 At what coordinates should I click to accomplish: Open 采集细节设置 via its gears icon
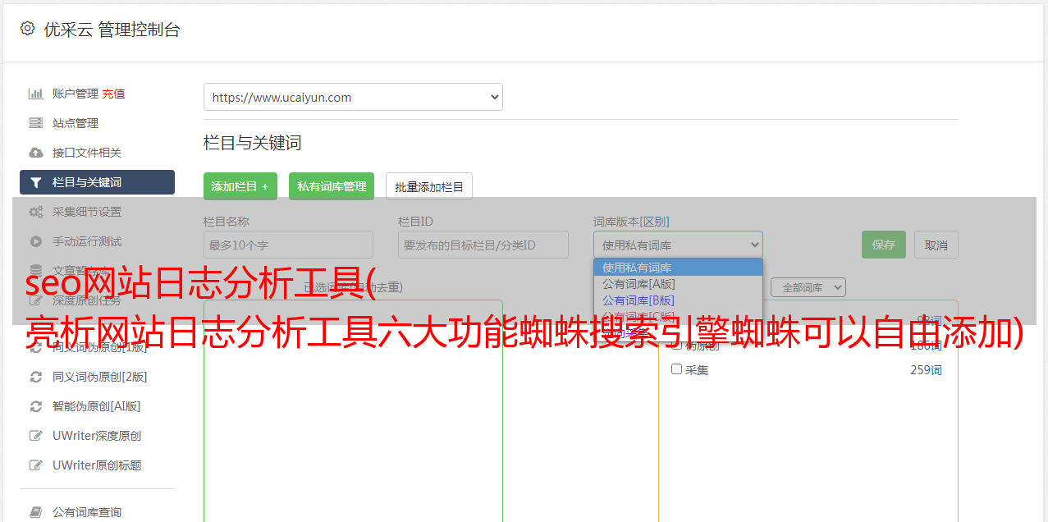point(36,212)
